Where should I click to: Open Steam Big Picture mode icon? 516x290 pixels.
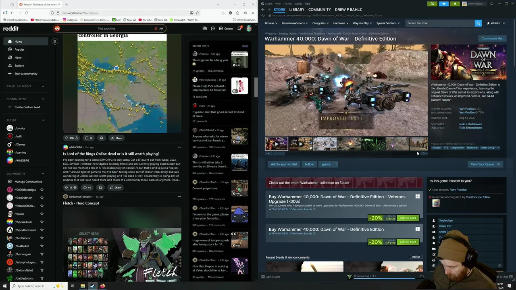(x=491, y=4)
